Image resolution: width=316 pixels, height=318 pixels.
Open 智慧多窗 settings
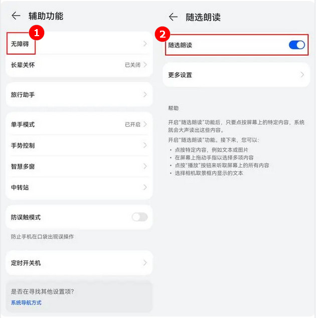point(79,167)
